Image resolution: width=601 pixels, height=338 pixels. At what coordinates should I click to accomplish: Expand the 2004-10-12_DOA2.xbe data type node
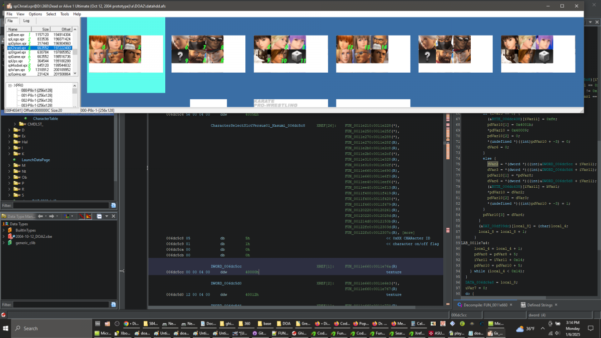click(x=5, y=236)
